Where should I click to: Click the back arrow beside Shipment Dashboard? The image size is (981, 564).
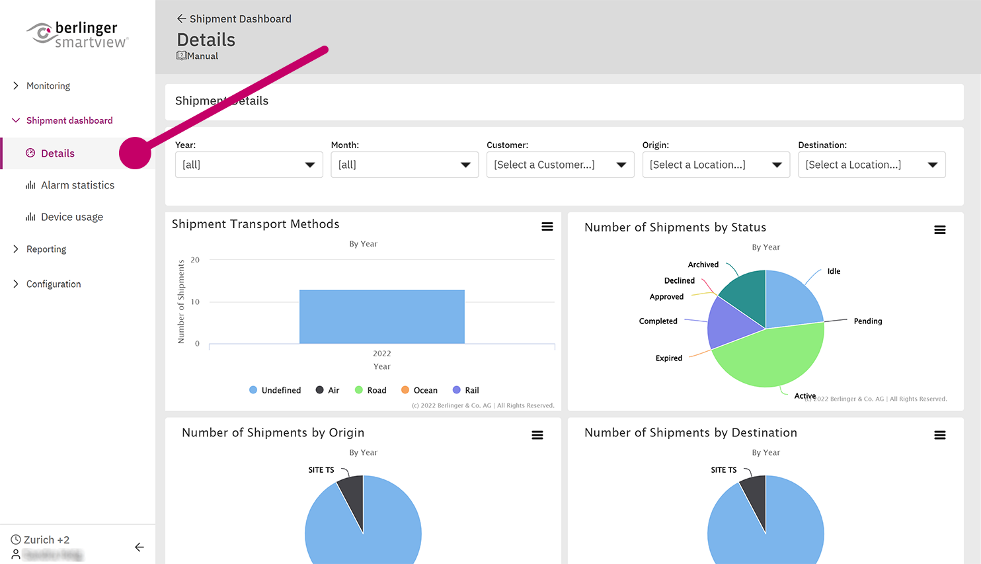[x=181, y=19]
